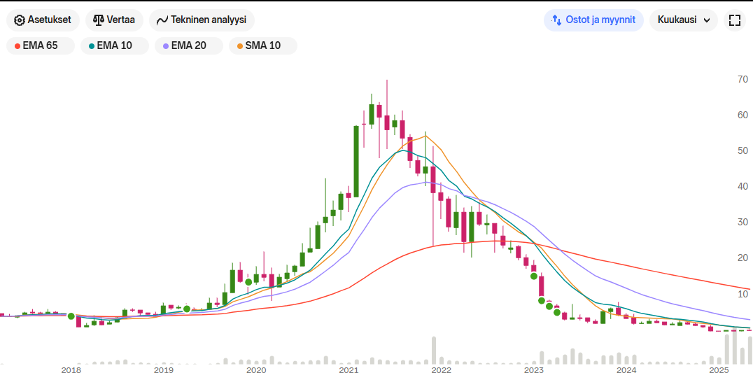Click the 70 price axis label
Viewport: 753px width, 373px height.
[742, 79]
